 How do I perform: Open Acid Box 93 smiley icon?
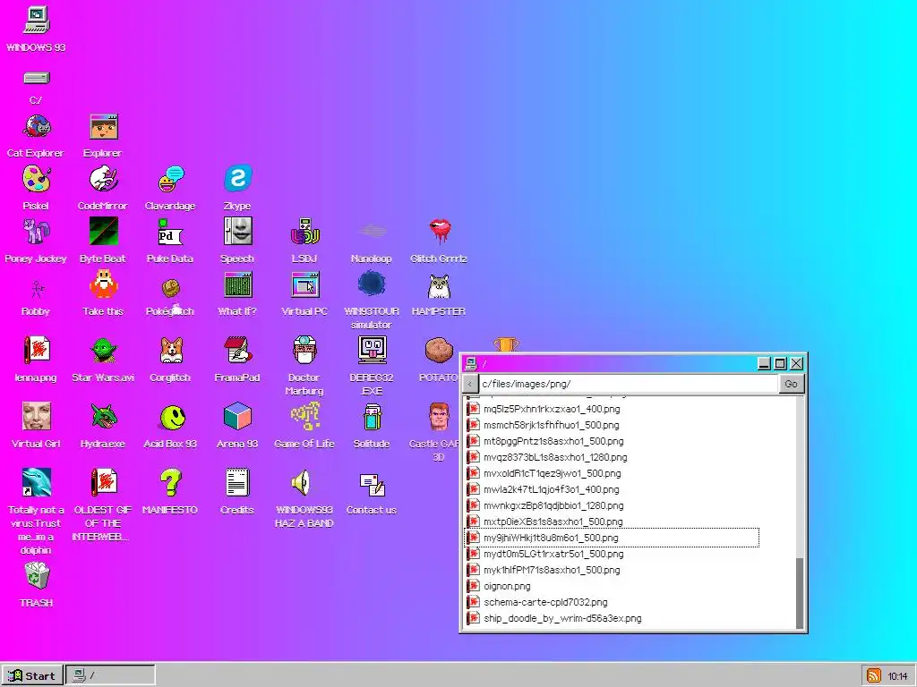pos(172,418)
